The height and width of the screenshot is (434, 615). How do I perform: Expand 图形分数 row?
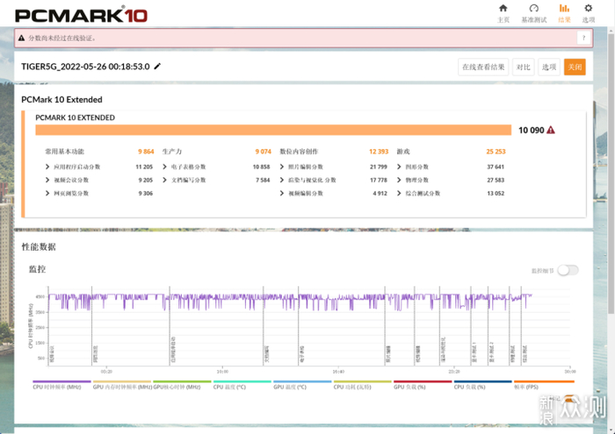[399, 167]
